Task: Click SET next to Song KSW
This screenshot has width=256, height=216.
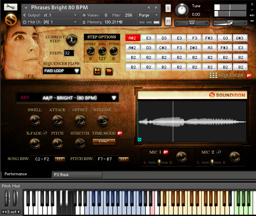Action: pyautogui.click(x=60, y=159)
